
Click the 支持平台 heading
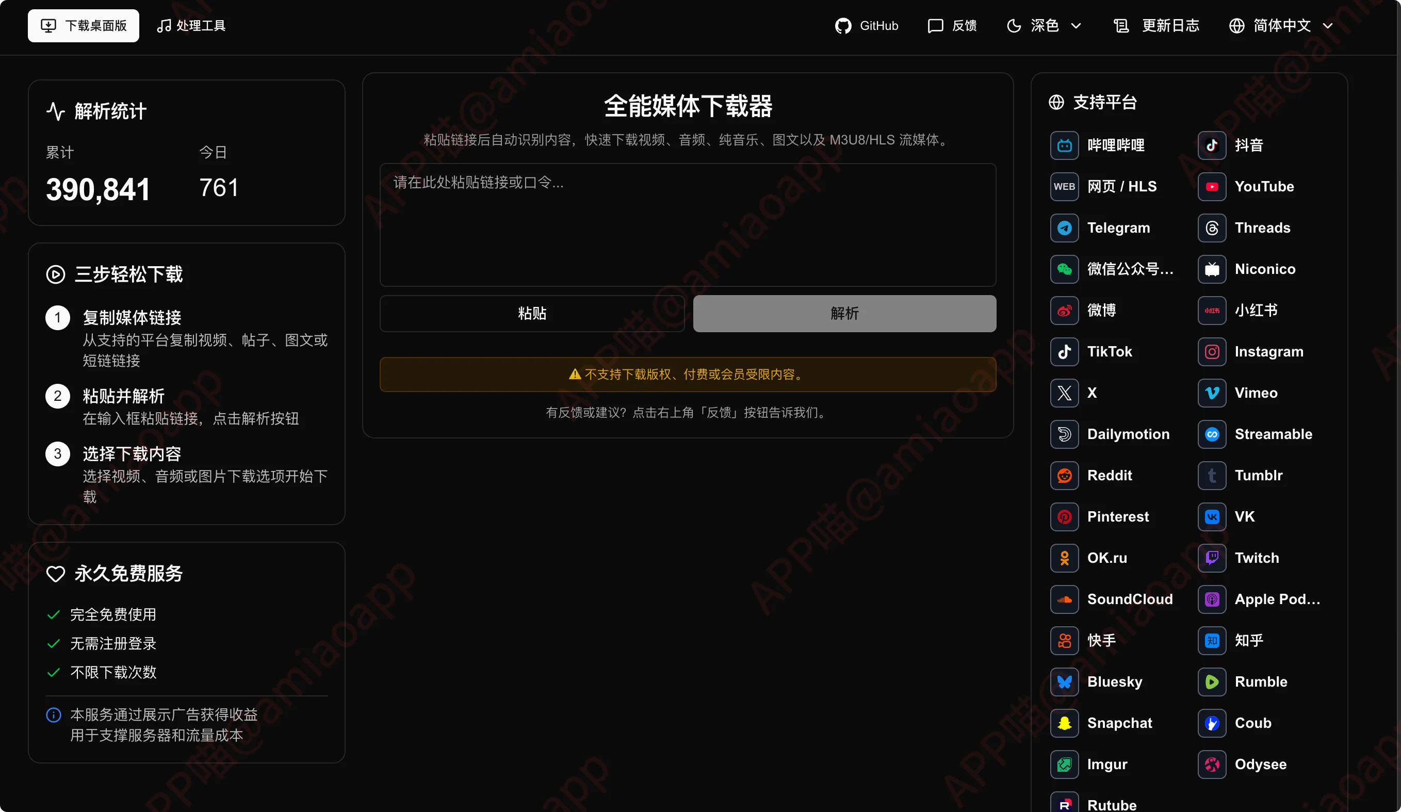[1105, 102]
